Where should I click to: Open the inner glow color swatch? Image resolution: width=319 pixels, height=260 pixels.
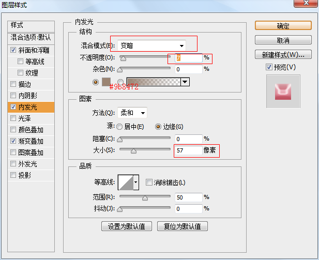click(106, 82)
